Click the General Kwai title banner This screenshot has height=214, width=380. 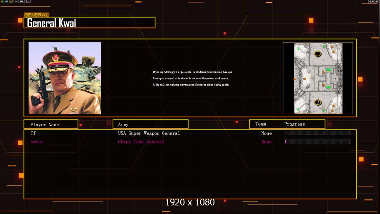(89, 22)
